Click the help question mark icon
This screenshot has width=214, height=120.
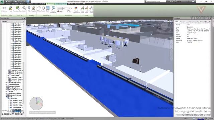193,1
